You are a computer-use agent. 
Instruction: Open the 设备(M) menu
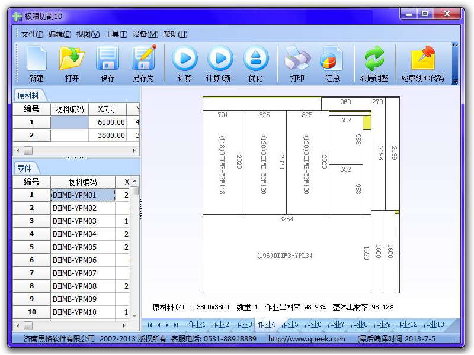(x=145, y=34)
